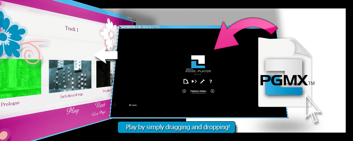
Task: Click Last Page in the pink menu
Action: pyautogui.click(x=98, y=114)
